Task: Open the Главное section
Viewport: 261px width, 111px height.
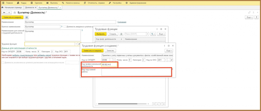Action: pos(9,3)
